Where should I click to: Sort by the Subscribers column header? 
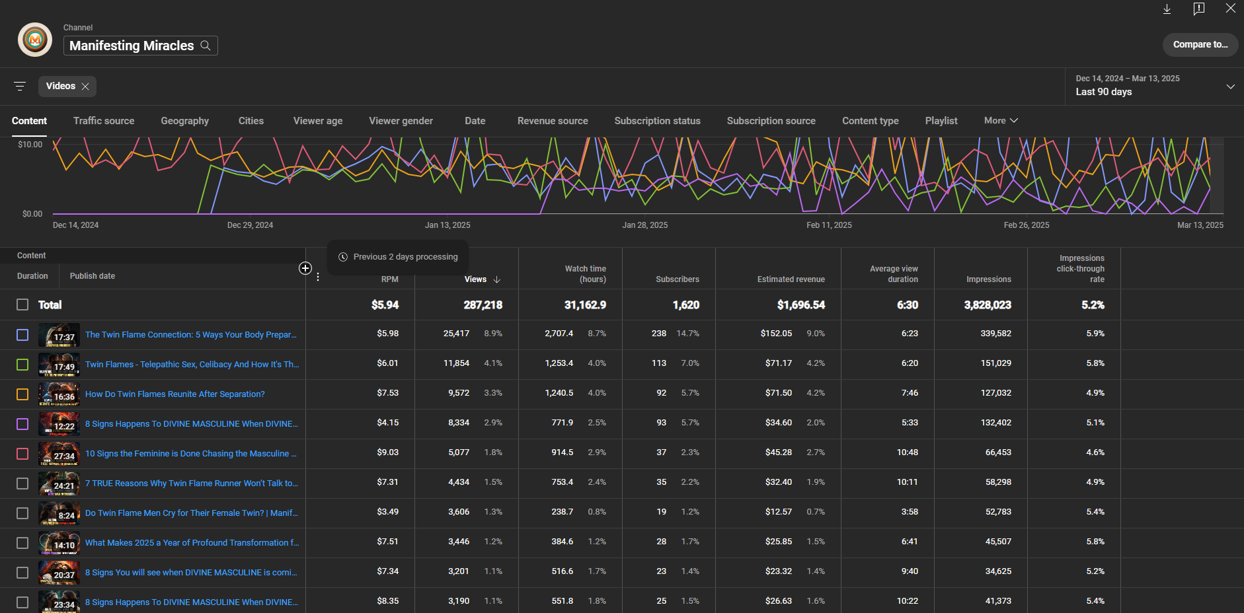(x=678, y=279)
